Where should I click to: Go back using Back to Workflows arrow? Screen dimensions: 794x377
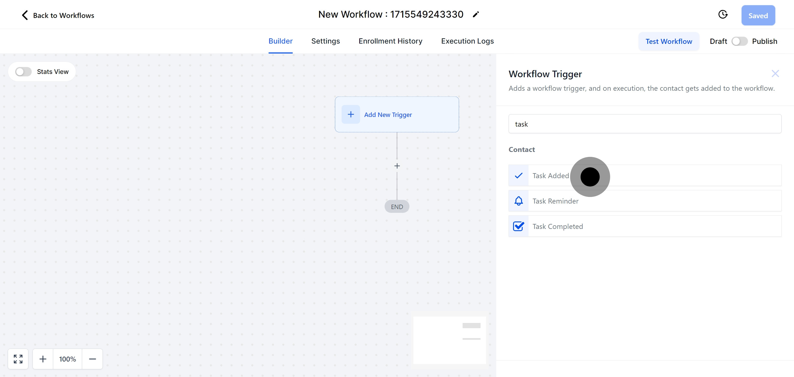tap(25, 15)
